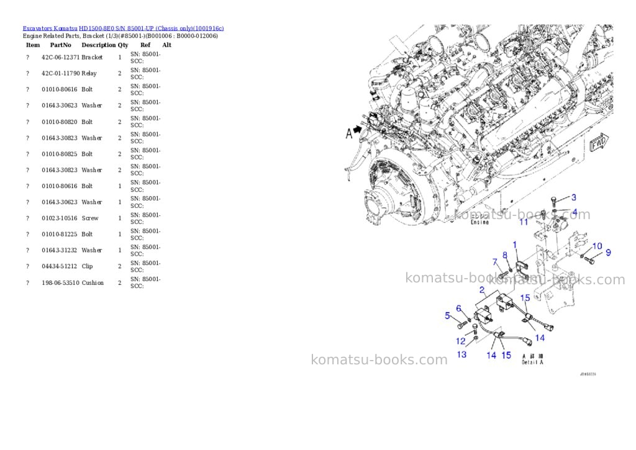Click the Qty column header

point(123,45)
